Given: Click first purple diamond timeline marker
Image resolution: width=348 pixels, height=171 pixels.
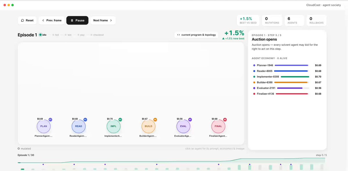Looking at the screenshot, I should pos(43,164).
